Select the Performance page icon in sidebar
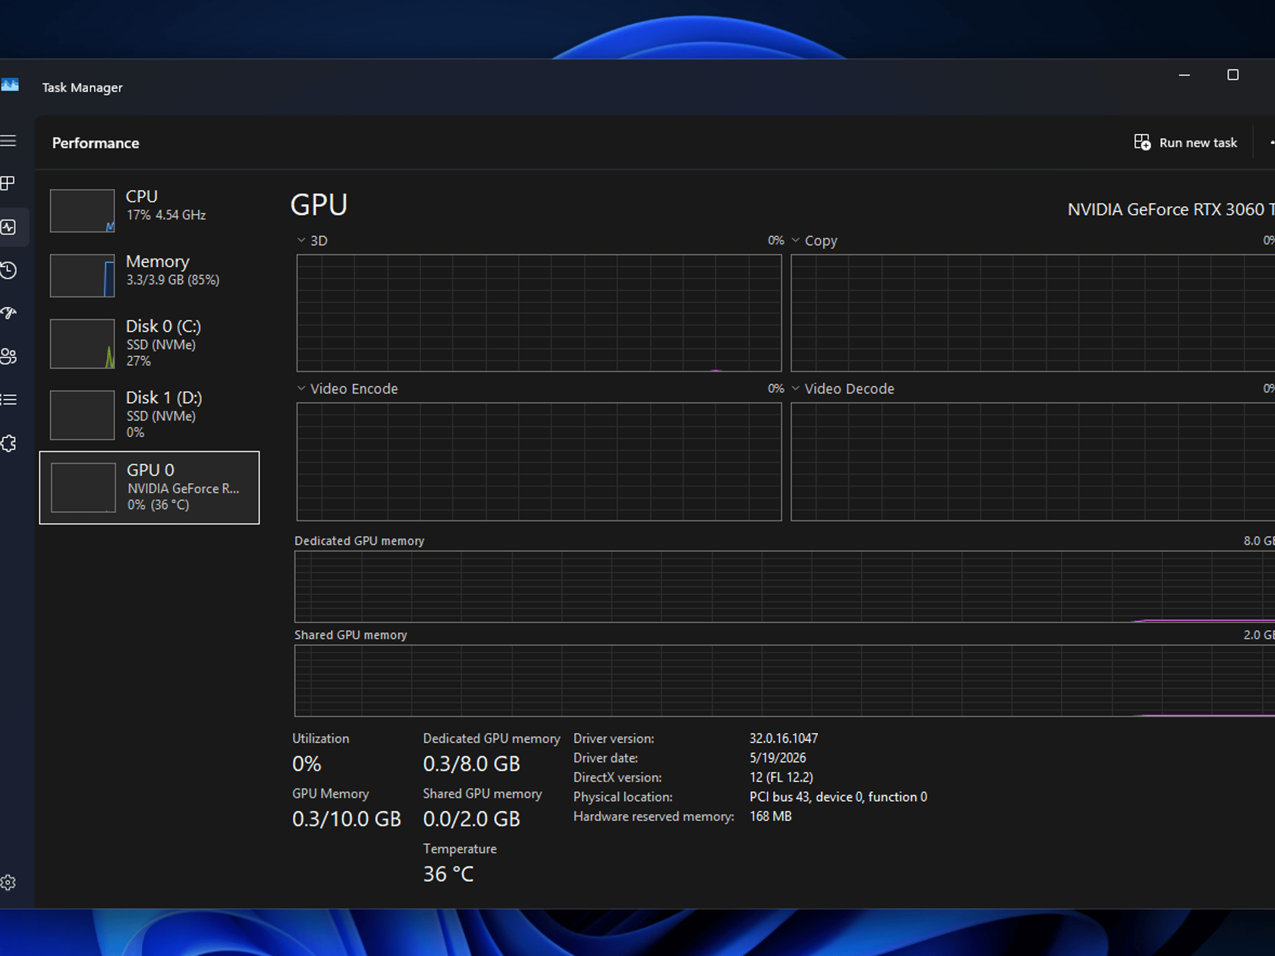Viewport: 1275px width, 956px height. pyautogui.click(x=8, y=227)
